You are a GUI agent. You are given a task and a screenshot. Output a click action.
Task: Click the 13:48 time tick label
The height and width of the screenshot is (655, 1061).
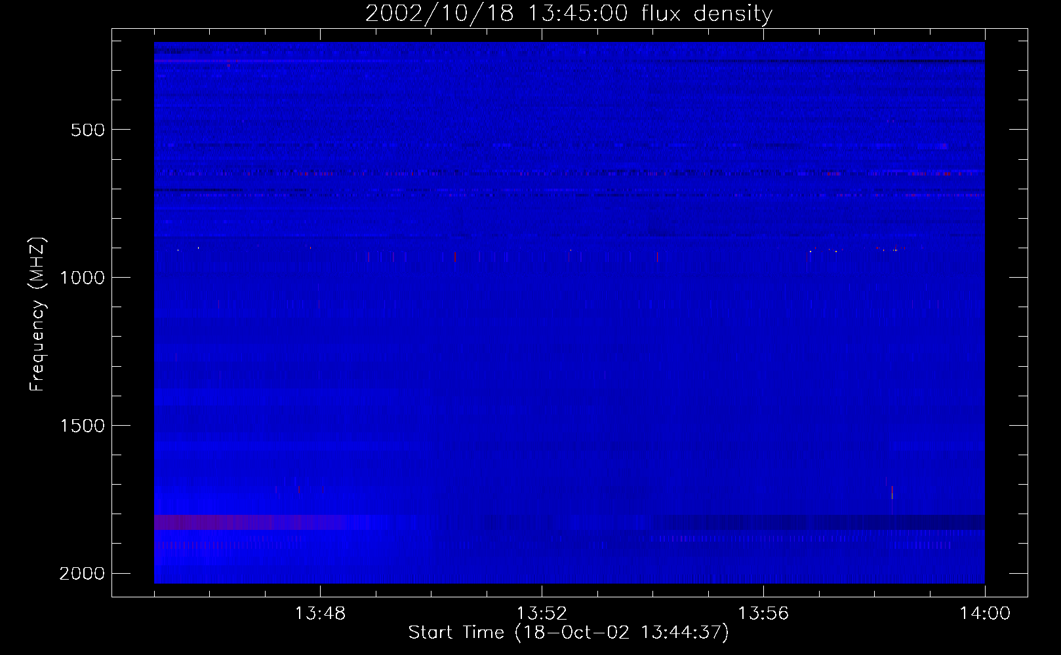[320, 614]
